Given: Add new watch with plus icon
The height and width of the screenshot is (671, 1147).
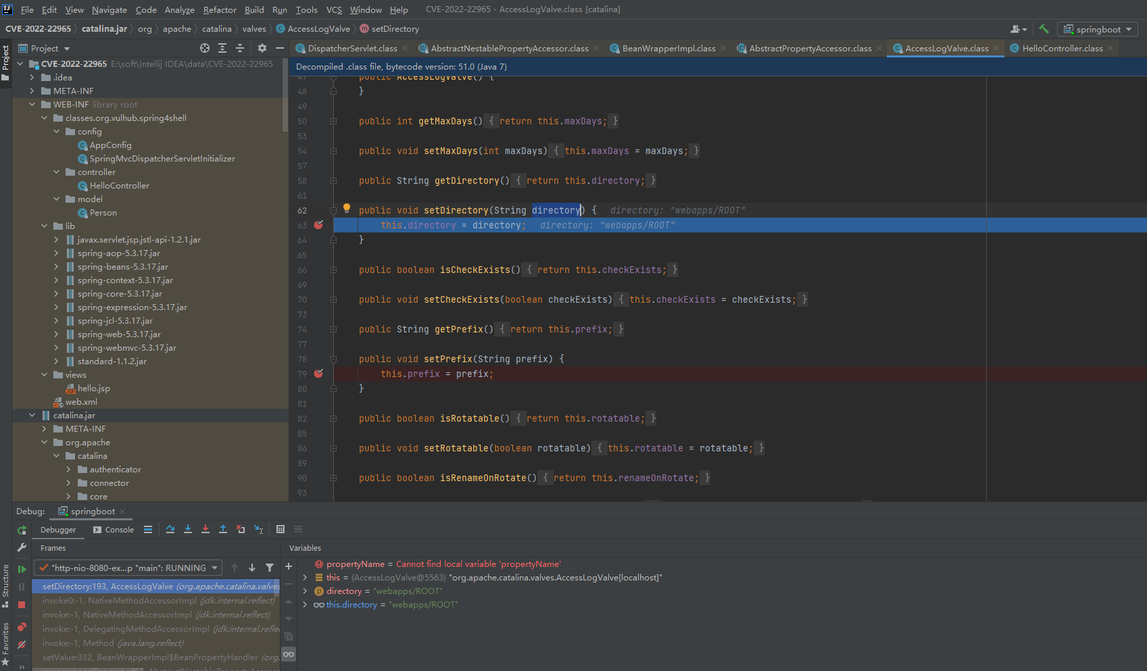Looking at the screenshot, I should pos(289,567).
